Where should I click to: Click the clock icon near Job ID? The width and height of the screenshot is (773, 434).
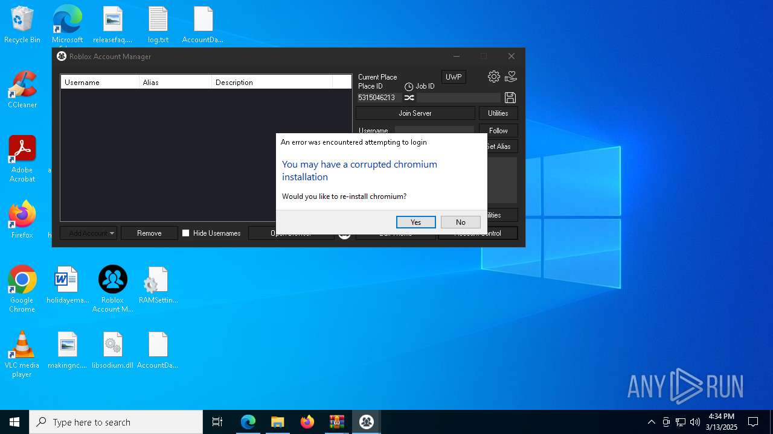pos(409,87)
